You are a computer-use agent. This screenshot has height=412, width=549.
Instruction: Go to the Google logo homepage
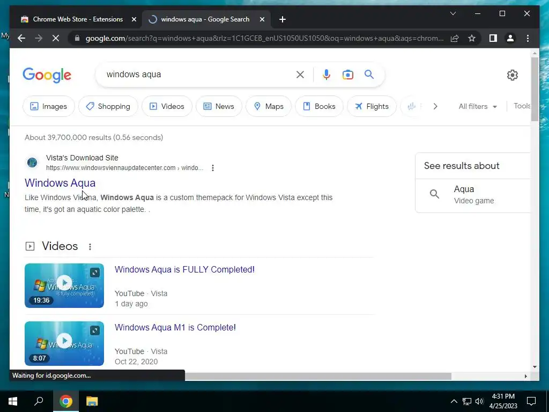(47, 75)
